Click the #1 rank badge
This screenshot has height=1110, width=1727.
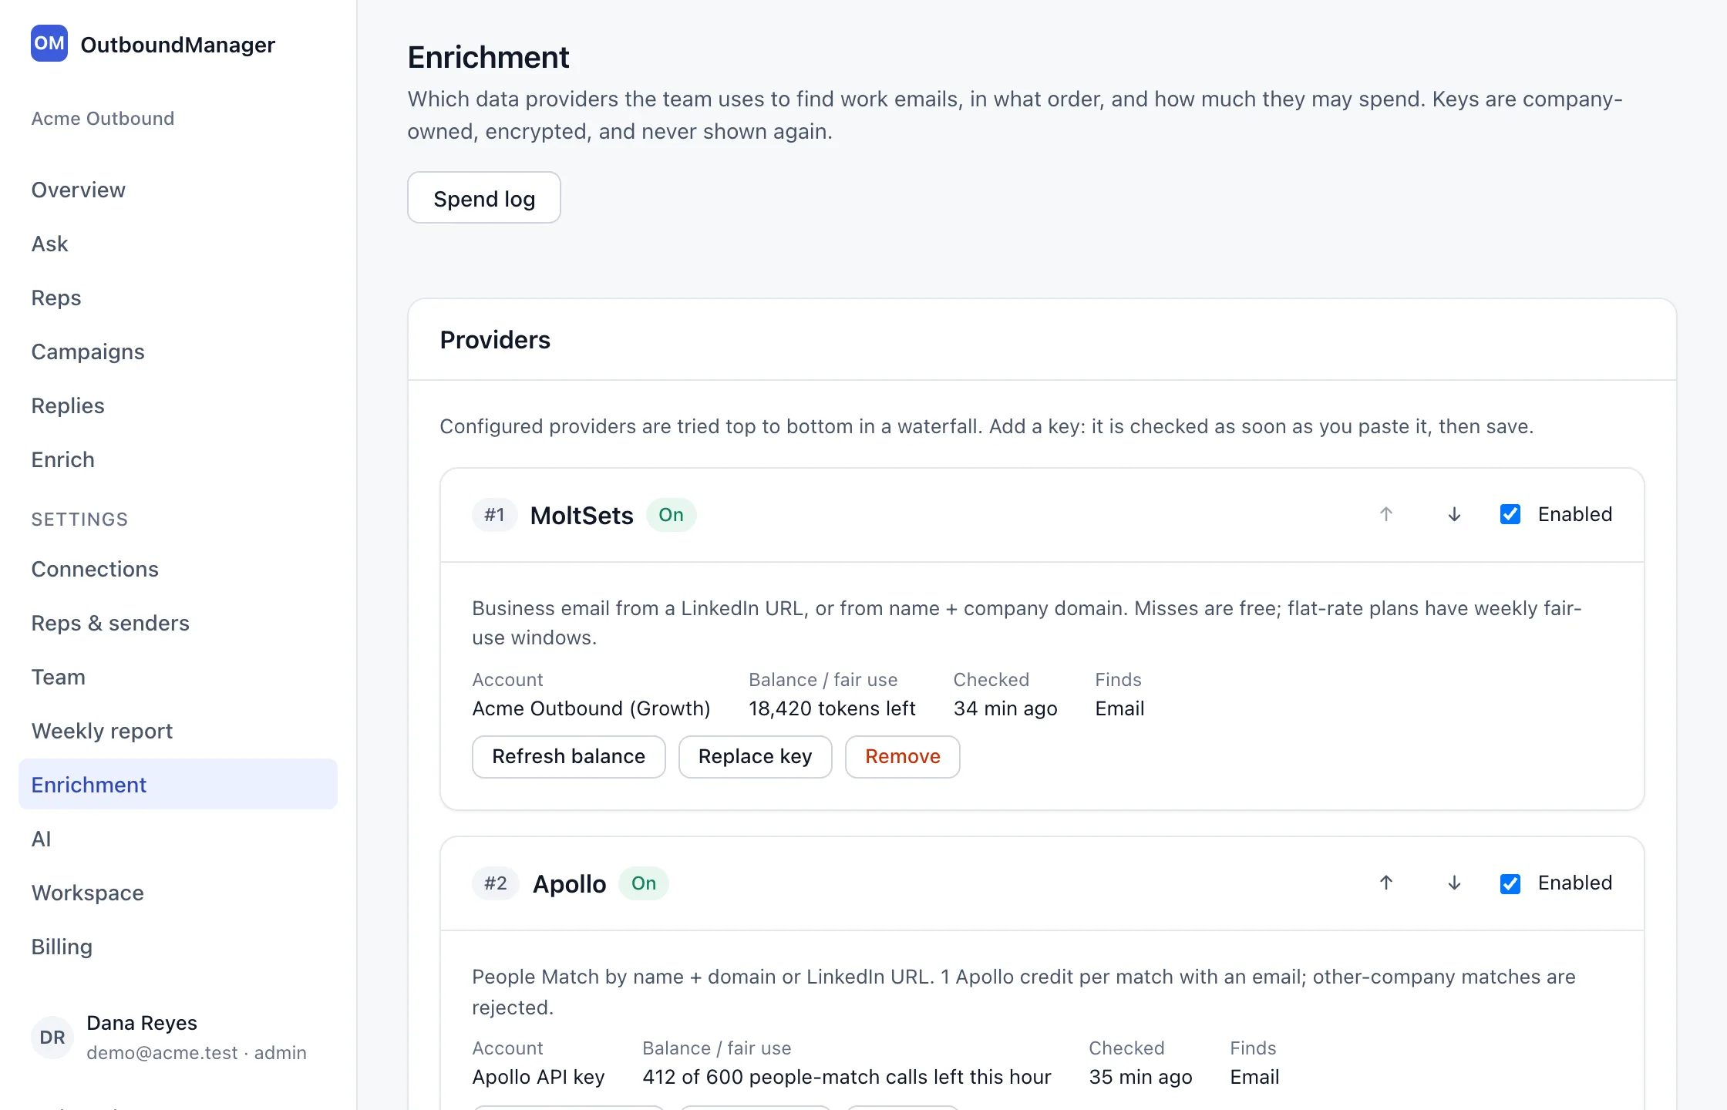point(495,515)
